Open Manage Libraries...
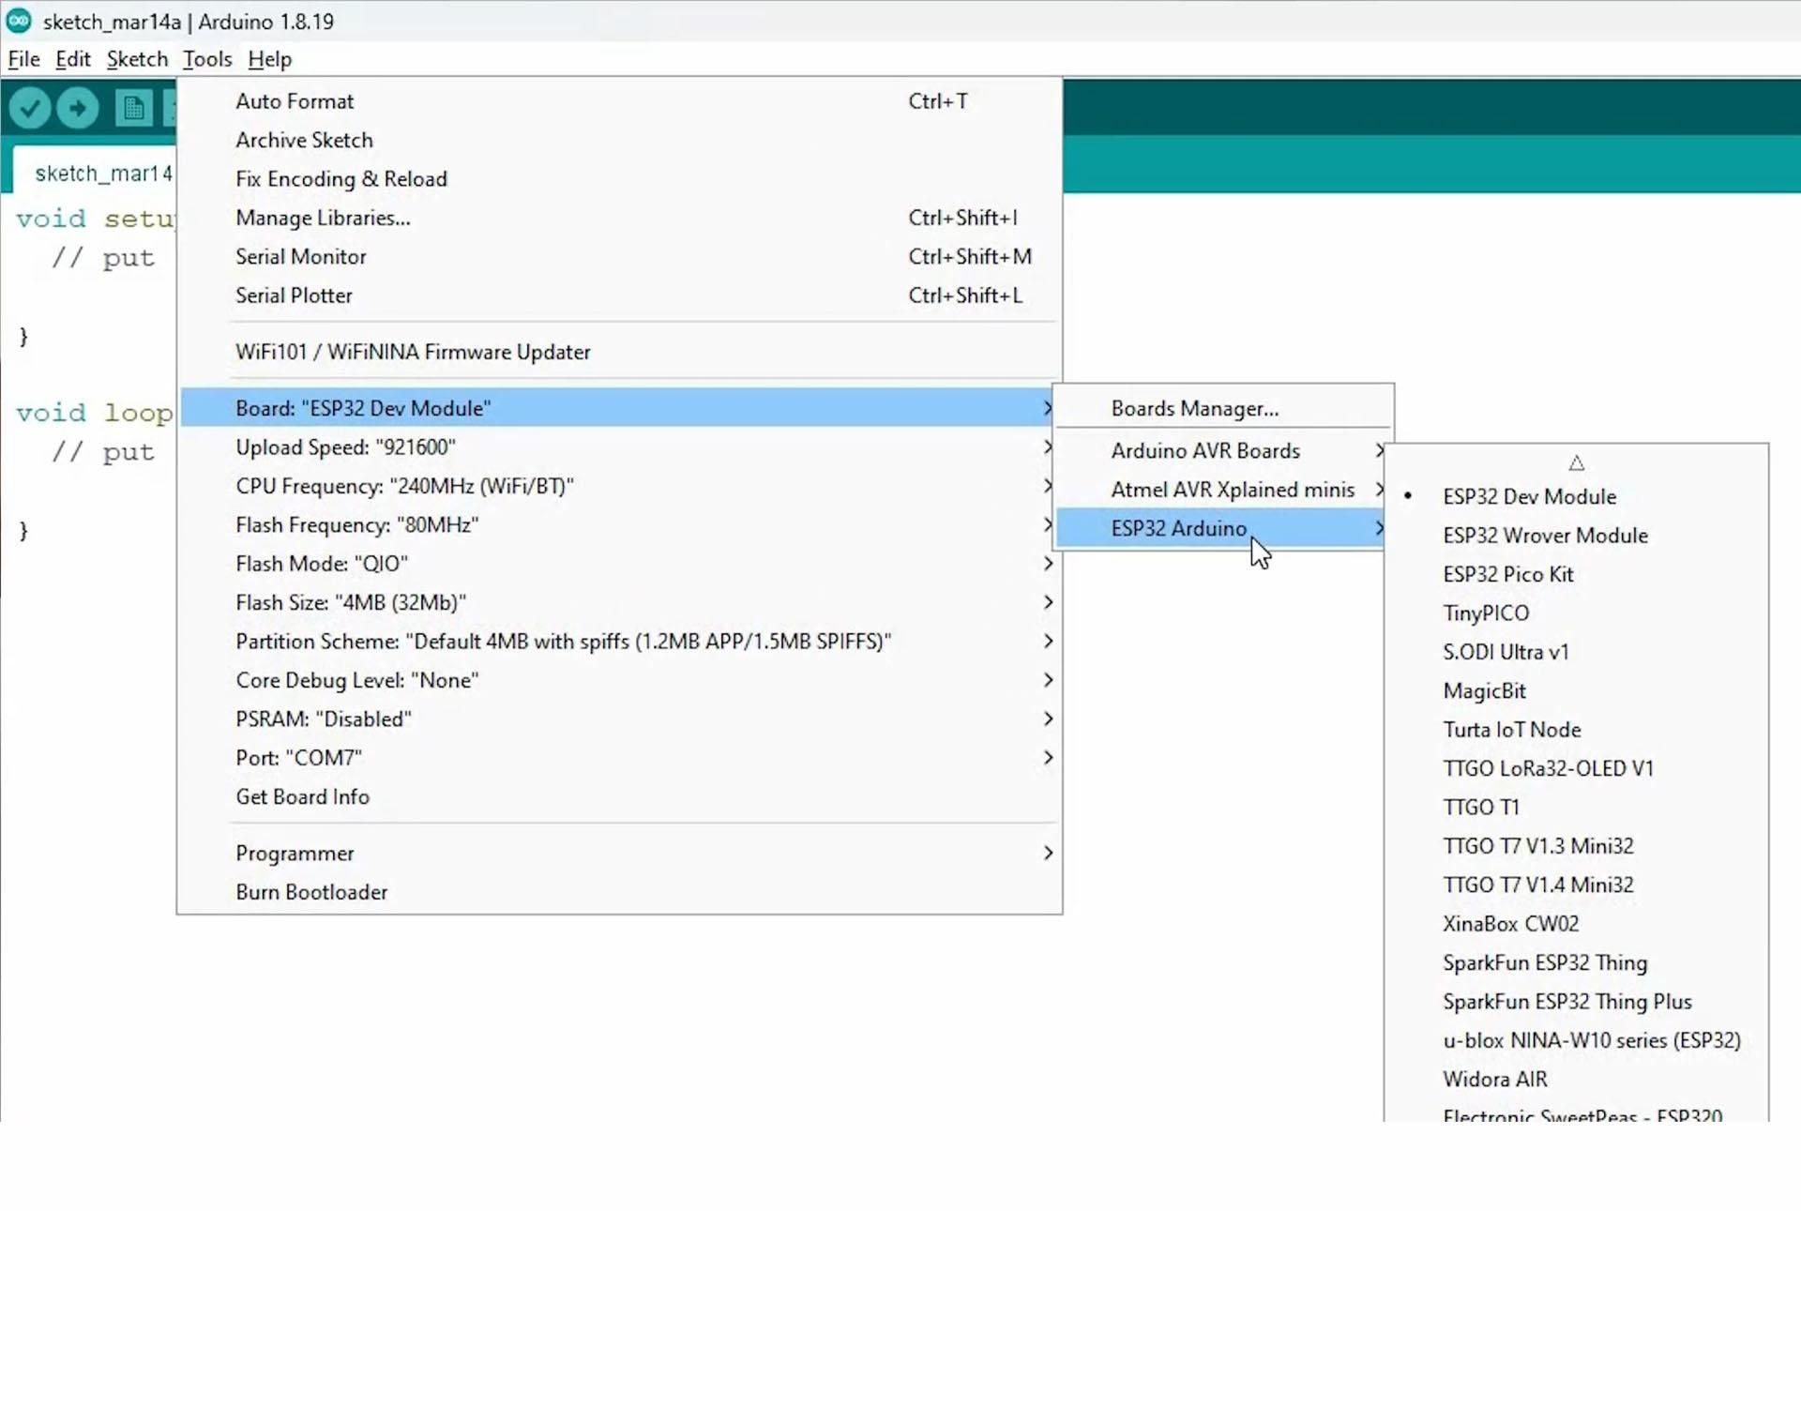 (619, 218)
